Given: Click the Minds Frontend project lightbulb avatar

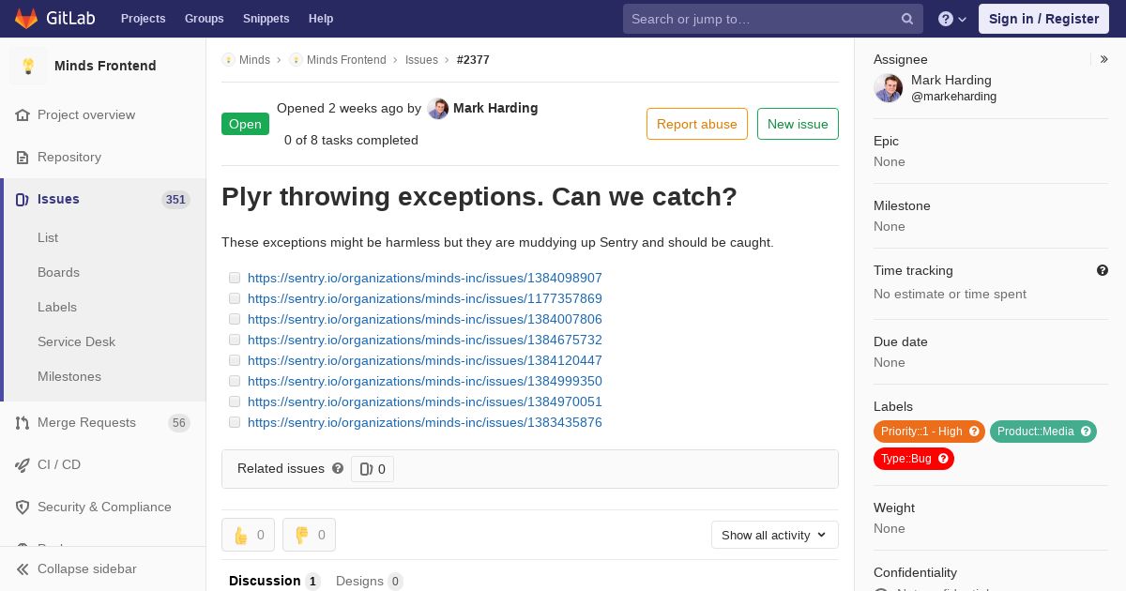Looking at the screenshot, I should click(x=28, y=66).
